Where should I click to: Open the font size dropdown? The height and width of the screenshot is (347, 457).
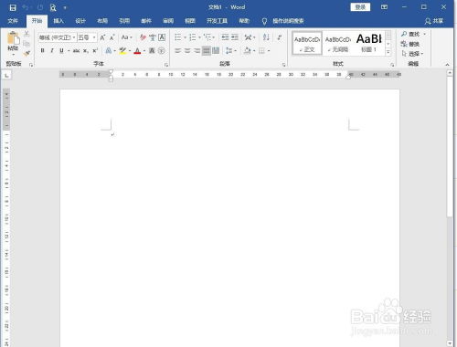click(x=87, y=37)
